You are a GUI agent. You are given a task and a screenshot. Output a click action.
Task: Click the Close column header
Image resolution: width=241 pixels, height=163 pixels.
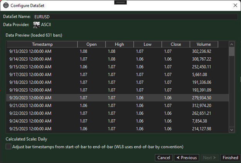click(176, 44)
